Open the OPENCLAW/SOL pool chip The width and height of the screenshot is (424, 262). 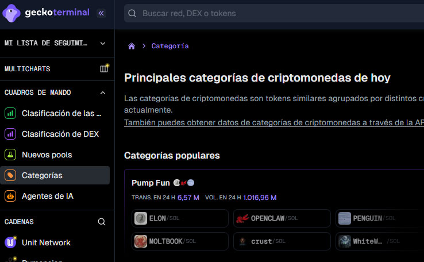tap(282, 218)
